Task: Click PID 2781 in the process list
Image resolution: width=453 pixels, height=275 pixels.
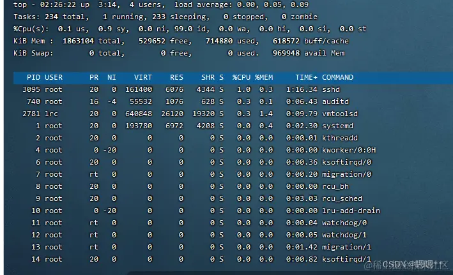Action: tap(31, 114)
